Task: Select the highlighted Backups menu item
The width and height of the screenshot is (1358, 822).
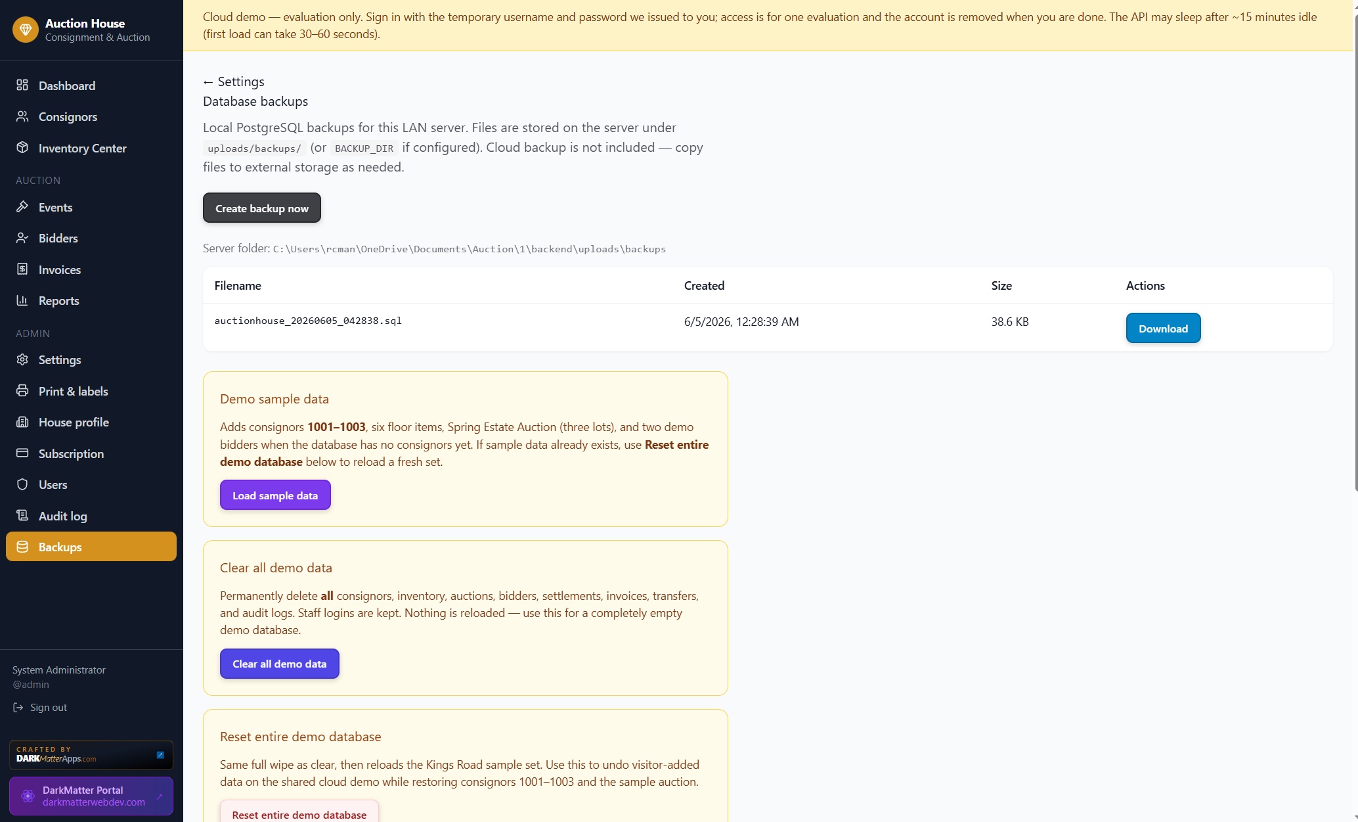Action: tap(91, 547)
